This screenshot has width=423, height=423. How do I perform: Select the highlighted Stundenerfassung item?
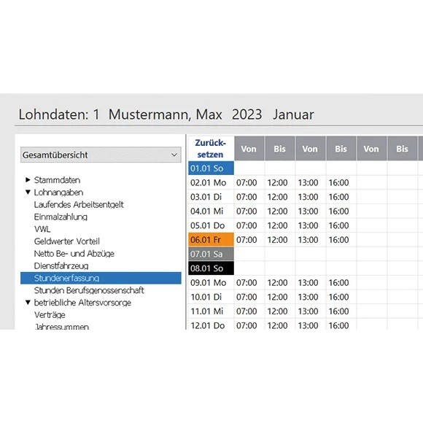click(x=101, y=278)
